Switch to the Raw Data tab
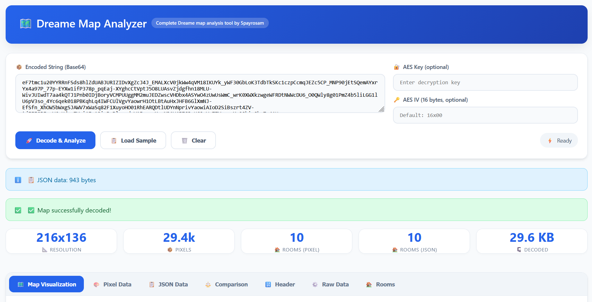592x302 pixels. pyautogui.click(x=330, y=284)
